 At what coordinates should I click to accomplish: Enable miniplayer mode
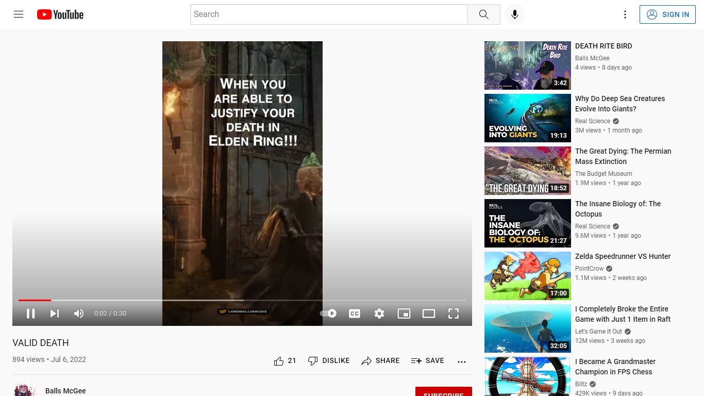(404, 313)
